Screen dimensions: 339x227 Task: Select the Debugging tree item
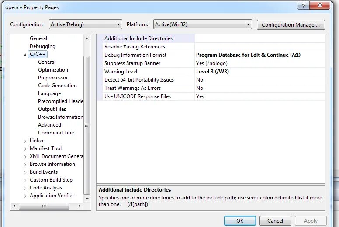point(42,46)
